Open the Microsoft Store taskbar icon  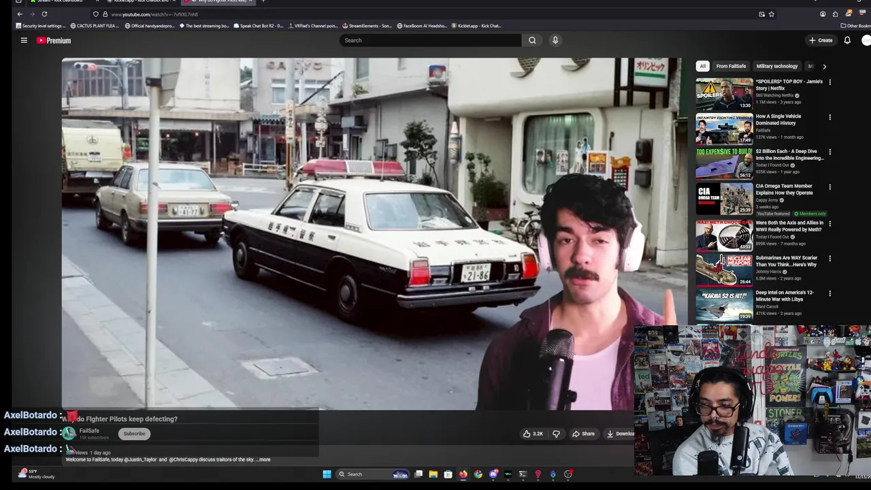tap(448, 474)
